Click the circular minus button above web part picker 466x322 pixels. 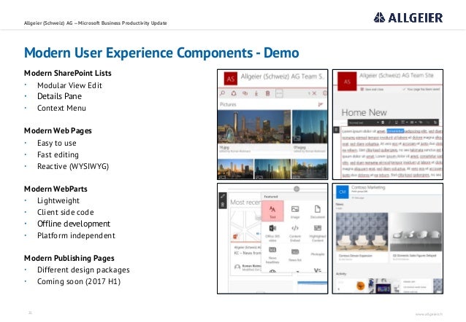pos(297,189)
